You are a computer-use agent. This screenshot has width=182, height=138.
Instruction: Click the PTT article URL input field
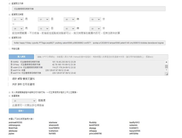[x=101, y=57]
